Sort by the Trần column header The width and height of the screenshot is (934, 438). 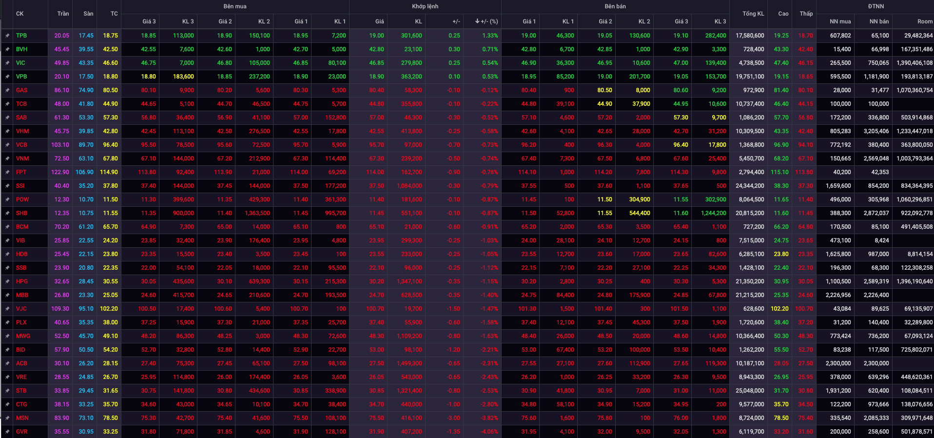63,14
